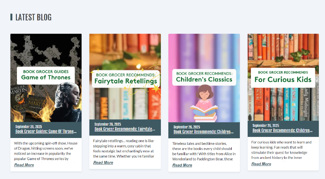The image size is (325, 179).
Task: Select the For Curious Kids thumbnail
Action: pos(283,77)
